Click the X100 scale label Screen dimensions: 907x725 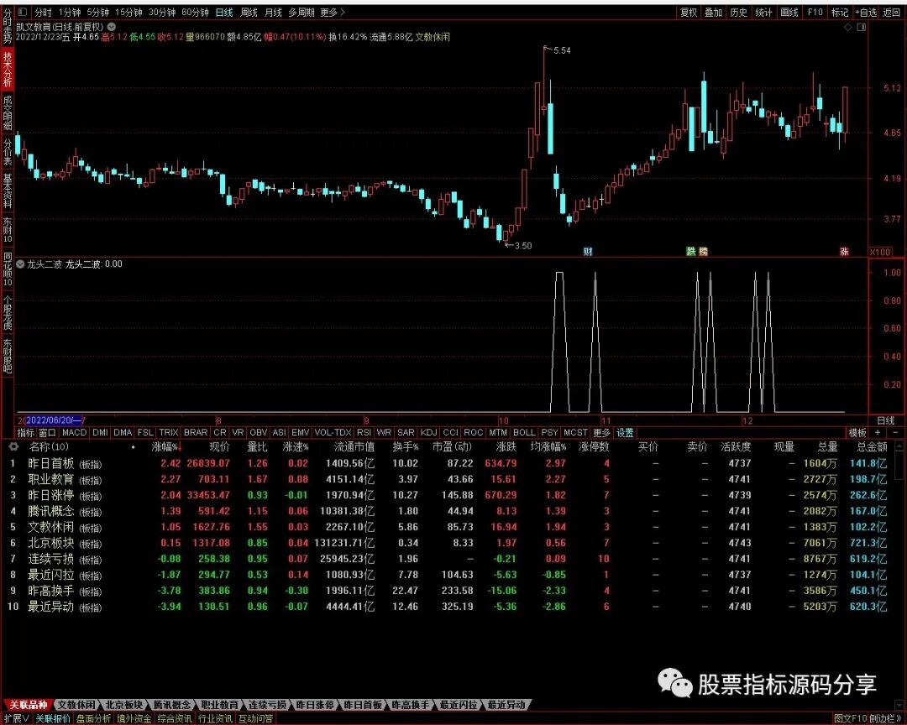(x=880, y=252)
